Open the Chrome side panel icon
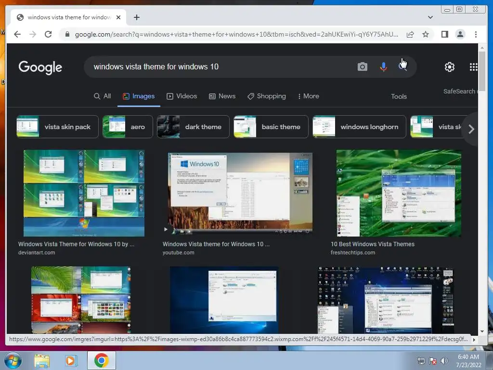493x370 pixels. pyautogui.click(x=444, y=34)
